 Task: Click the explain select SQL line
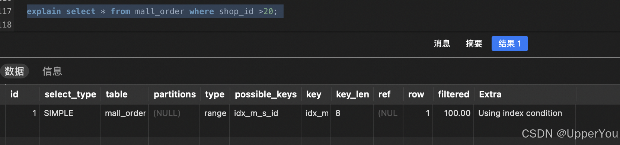pos(152,12)
